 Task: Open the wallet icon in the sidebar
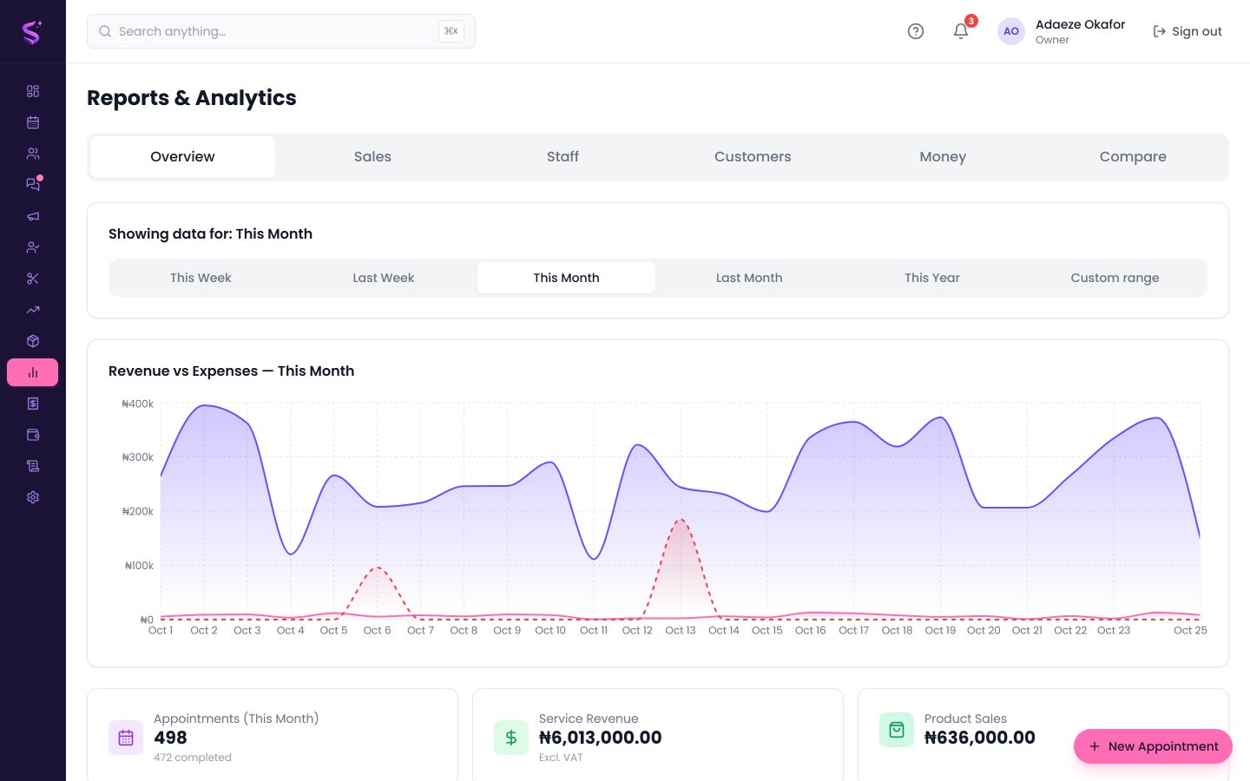tap(33, 435)
